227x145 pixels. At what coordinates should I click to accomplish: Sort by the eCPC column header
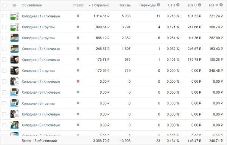click(x=192, y=5)
